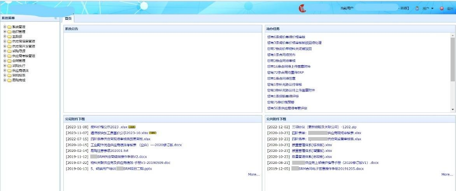Image resolution: width=456 pixels, height=191 pixels.
Task: Click the folder icon of 系统管理
Action: click(x=9, y=27)
